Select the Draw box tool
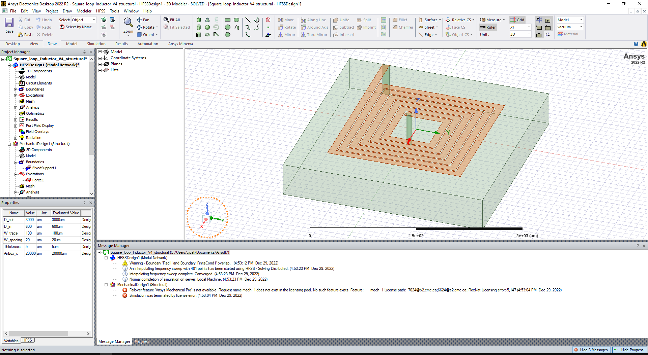648x355 pixels. pos(199,20)
